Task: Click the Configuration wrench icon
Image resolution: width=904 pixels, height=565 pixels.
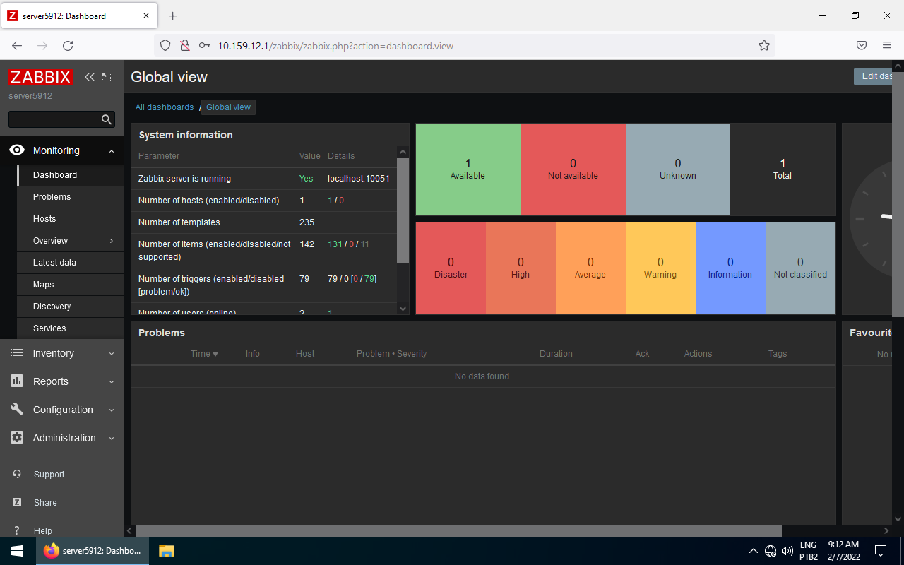Action: click(16, 410)
